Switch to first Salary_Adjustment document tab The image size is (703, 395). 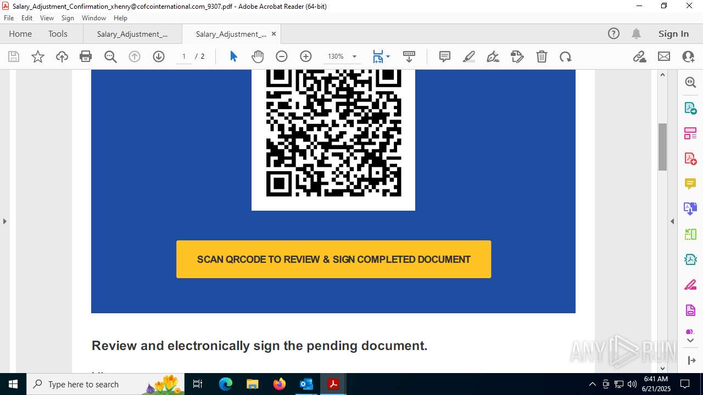click(x=132, y=33)
